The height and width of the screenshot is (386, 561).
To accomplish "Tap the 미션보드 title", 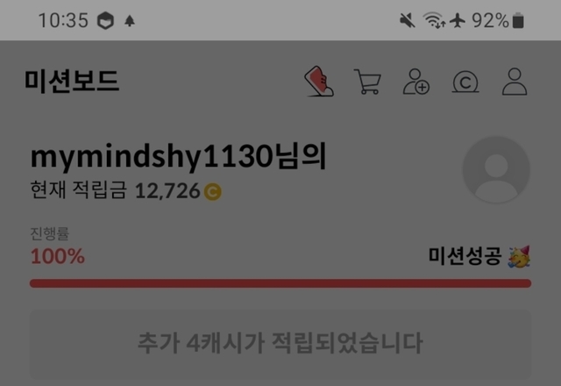I will tap(72, 82).
